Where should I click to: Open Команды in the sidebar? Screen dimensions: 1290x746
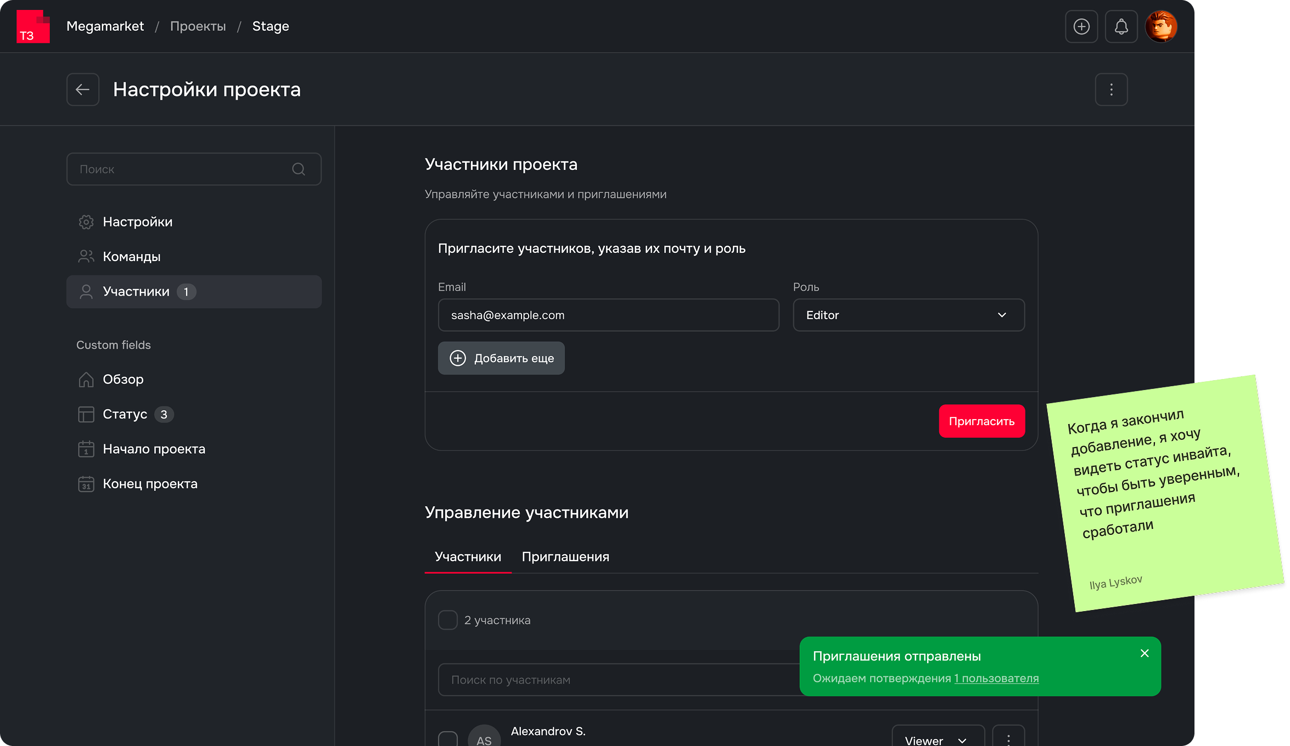(x=132, y=257)
